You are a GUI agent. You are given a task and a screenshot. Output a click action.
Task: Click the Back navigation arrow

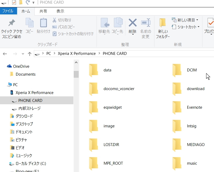pyautogui.click(x=5, y=54)
